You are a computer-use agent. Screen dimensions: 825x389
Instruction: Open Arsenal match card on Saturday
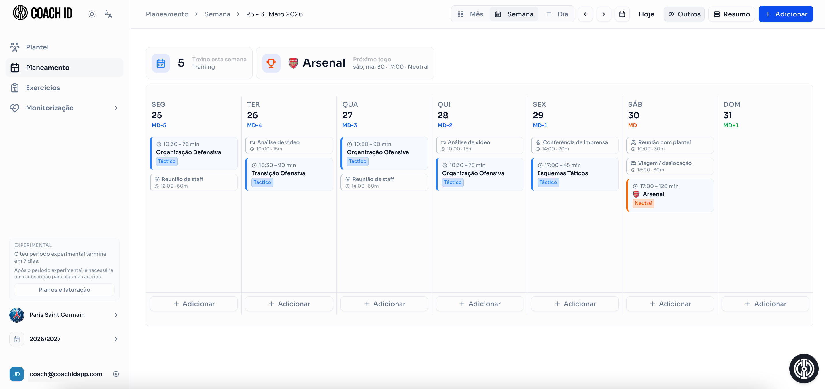pos(670,195)
